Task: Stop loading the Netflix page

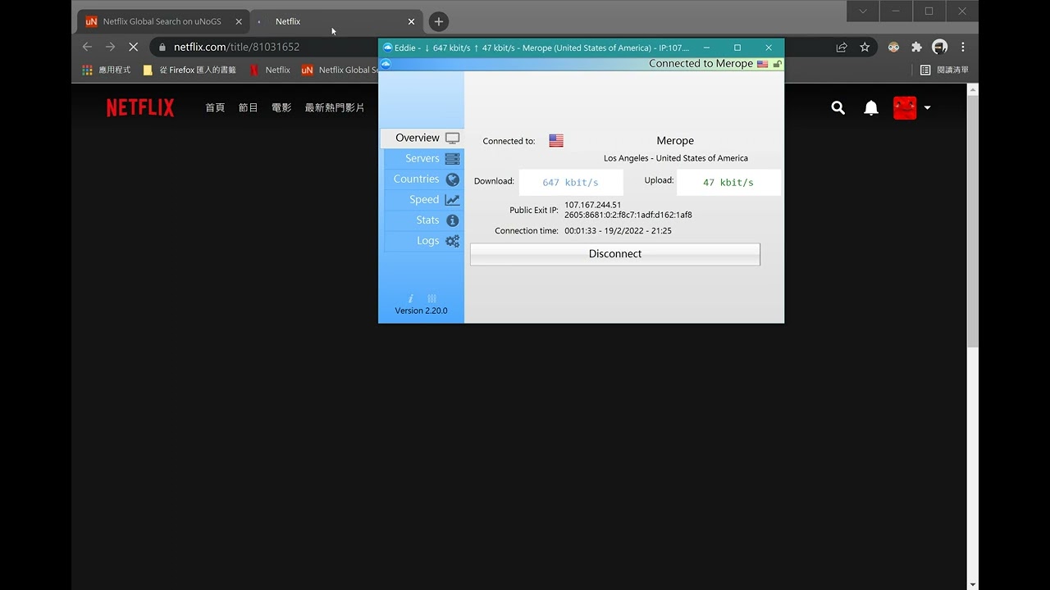Action: (x=134, y=47)
